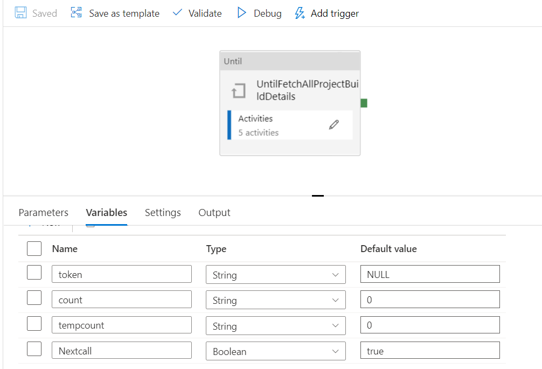542x369 pixels.
Task: Open the Output tab
Action: click(214, 213)
